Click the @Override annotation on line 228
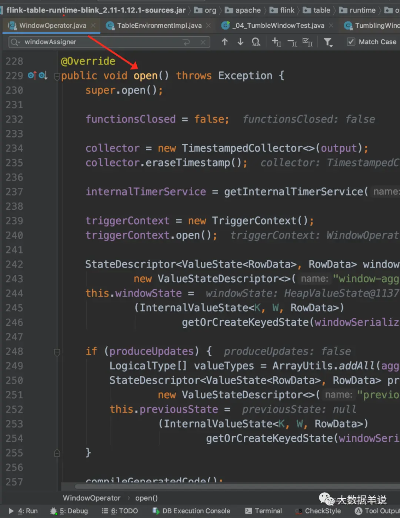 click(x=88, y=61)
